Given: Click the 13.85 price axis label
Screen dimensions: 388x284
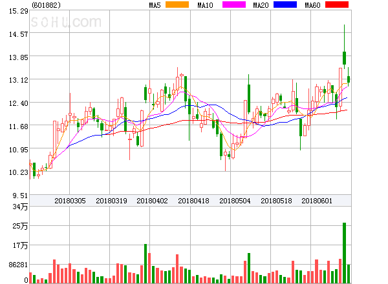Looking at the screenshot, I should (x=19, y=57).
